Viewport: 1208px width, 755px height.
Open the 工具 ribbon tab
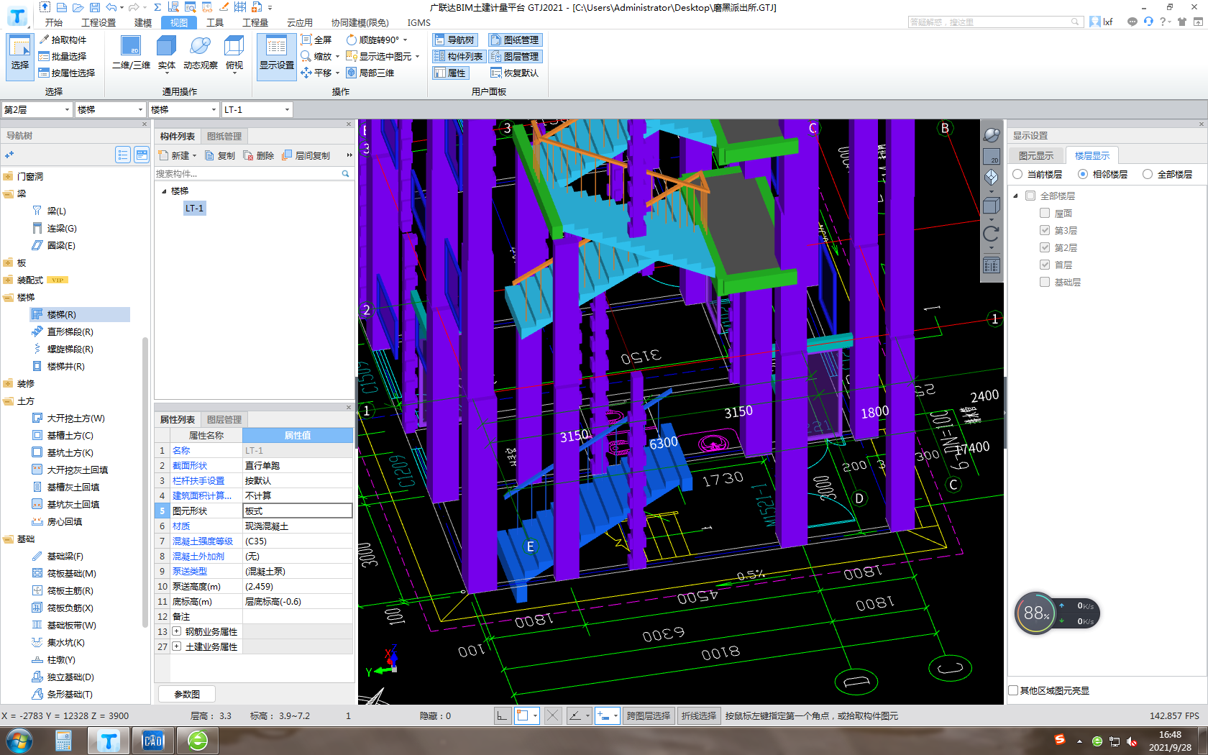[x=215, y=22]
